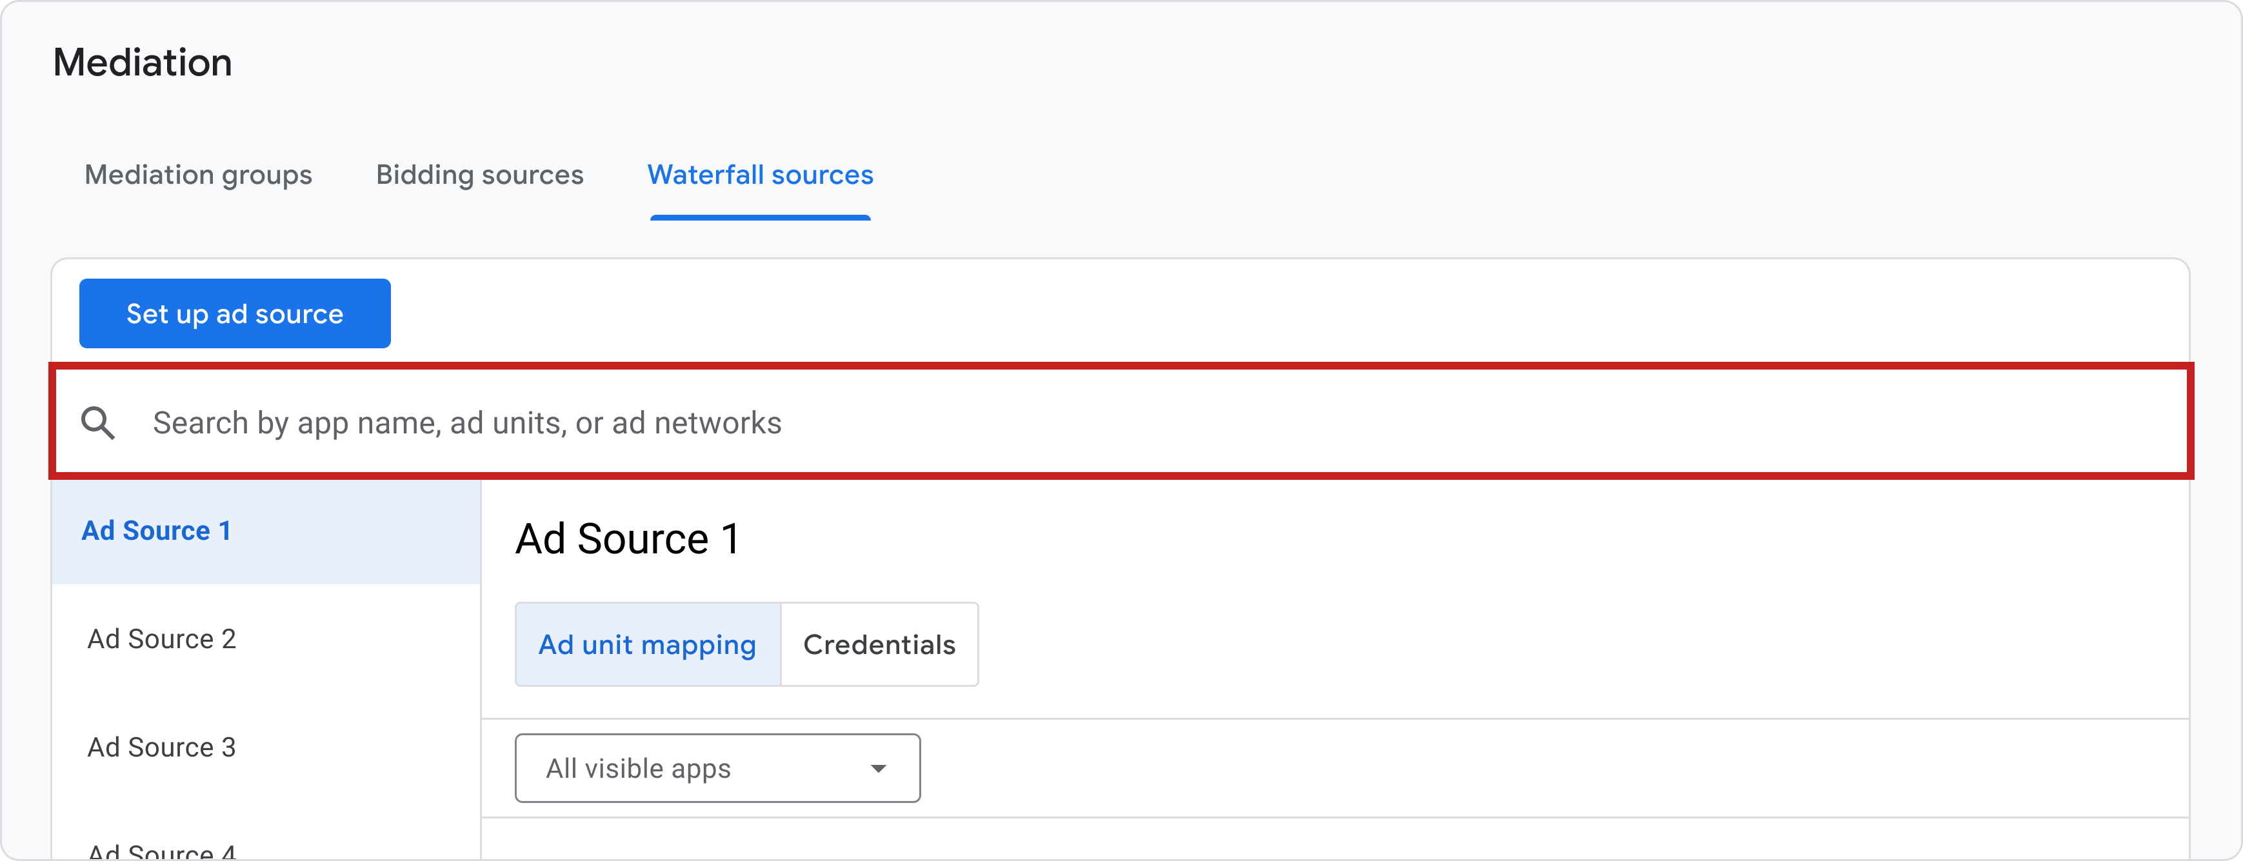Click the magnifying glass search icon
Viewport: 2243px width, 861px height.
click(x=97, y=423)
